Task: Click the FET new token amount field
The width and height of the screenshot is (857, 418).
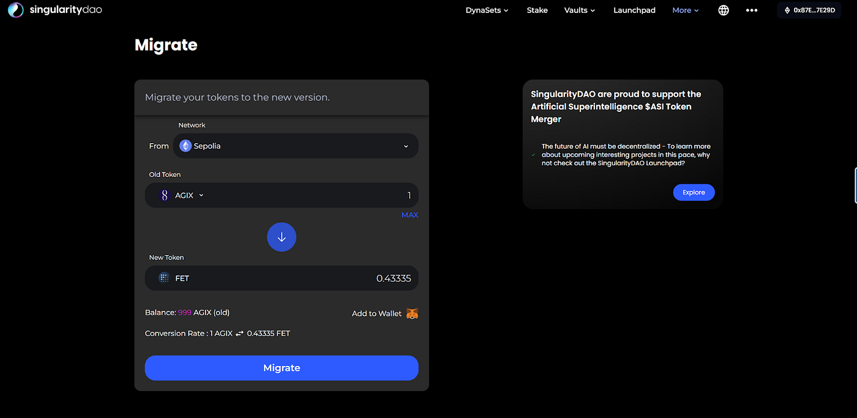Action: click(282, 278)
